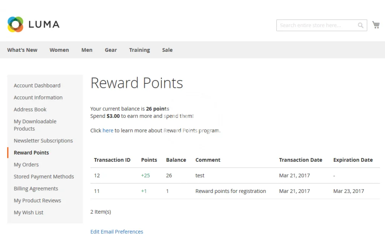Open Newsletter Subscriptions

[x=43, y=141]
